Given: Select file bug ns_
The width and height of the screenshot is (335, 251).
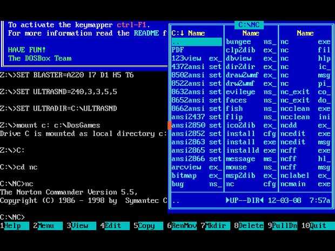Looking at the screenshot, I should [x=197, y=184].
